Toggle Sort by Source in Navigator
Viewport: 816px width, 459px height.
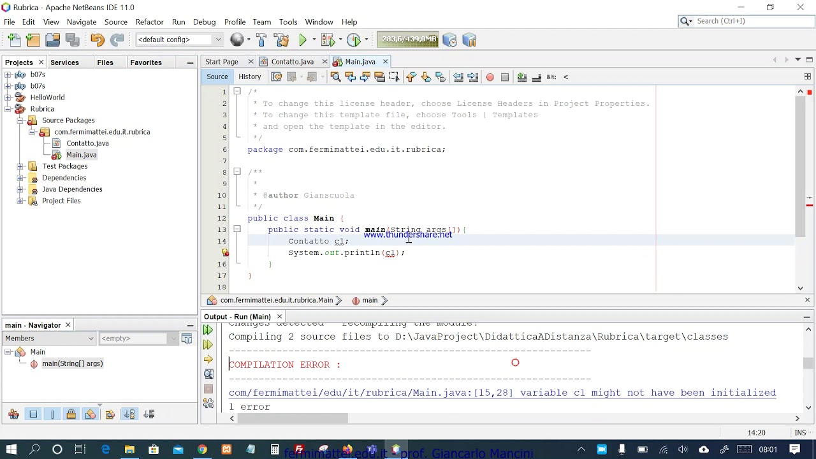(149, 414)
